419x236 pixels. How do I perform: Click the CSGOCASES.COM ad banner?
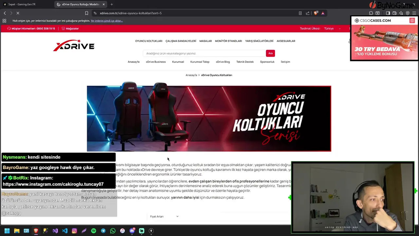384,38
